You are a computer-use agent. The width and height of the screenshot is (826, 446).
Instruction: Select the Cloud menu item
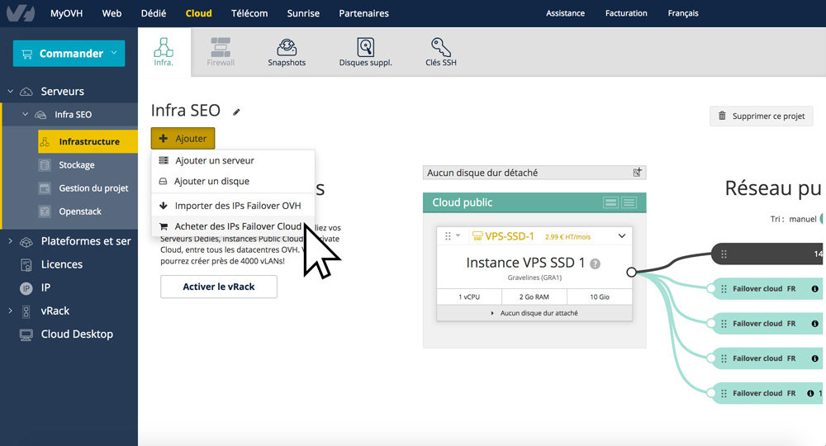tap(198, 13)
